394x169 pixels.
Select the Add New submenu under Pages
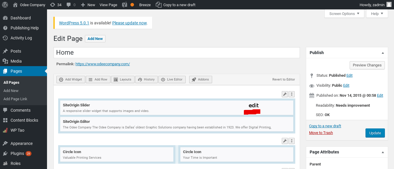(x=11, y=91)
